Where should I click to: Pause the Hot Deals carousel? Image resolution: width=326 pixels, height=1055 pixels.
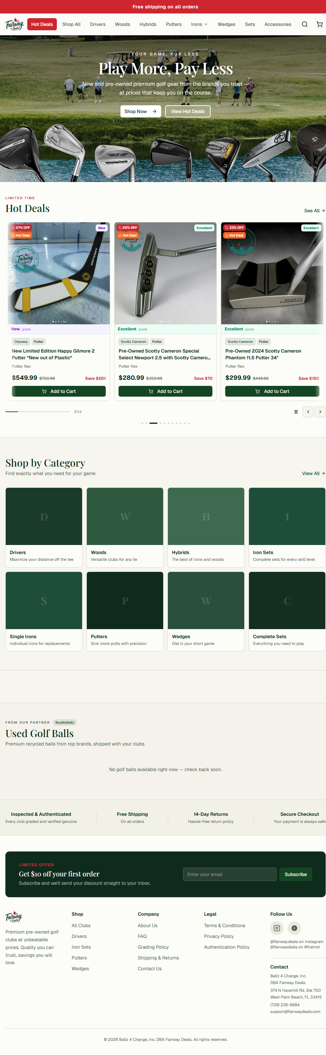296,411
